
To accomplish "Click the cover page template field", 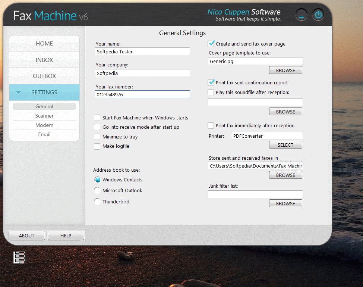I will (x=255, y=61).
